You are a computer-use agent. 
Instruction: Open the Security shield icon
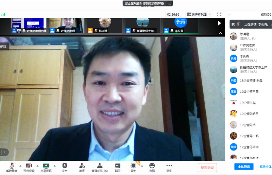click(x=65, y=167)
